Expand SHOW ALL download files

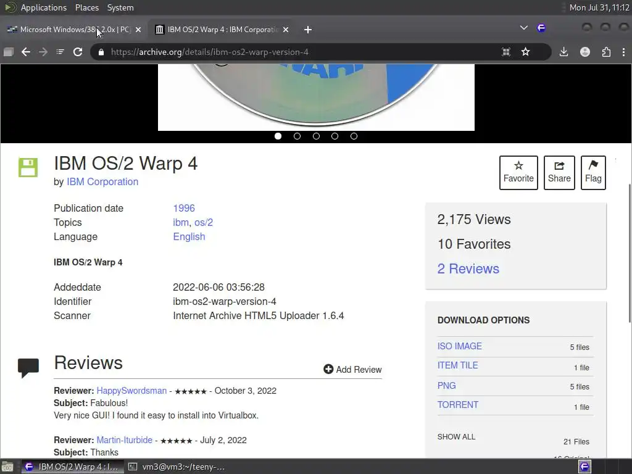pyautogui.click(x=456, y=436)
